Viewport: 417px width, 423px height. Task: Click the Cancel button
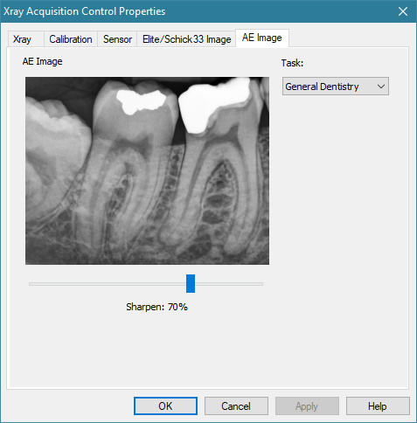pos(236,406)
